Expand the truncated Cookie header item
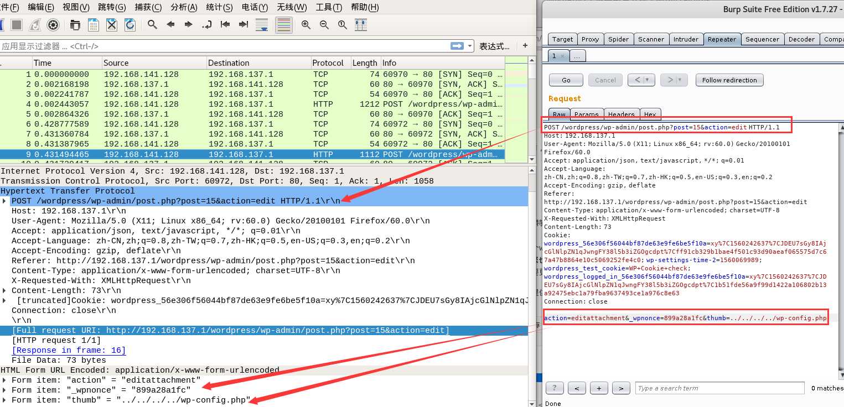844x407 pixels. coord(5,300)
